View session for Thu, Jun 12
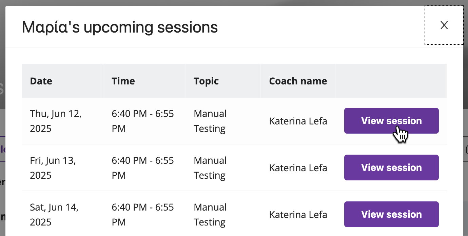The image size is (468, 236). point(391,121)
